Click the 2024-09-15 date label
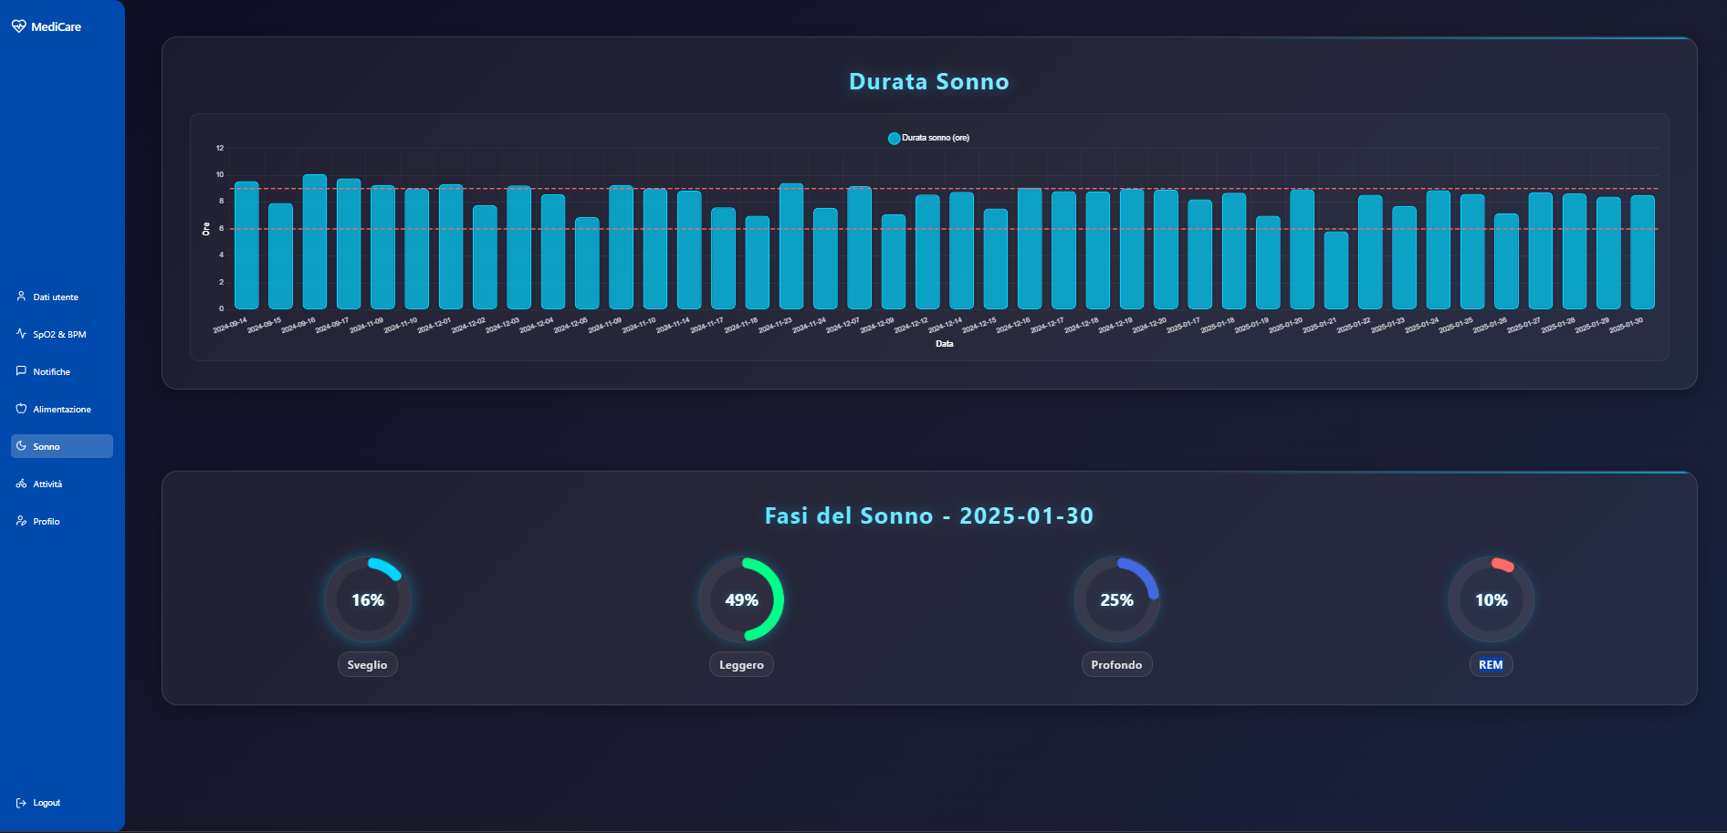Image resolution: width=1727 pixels, height=833 pixels. coord(265,326)
